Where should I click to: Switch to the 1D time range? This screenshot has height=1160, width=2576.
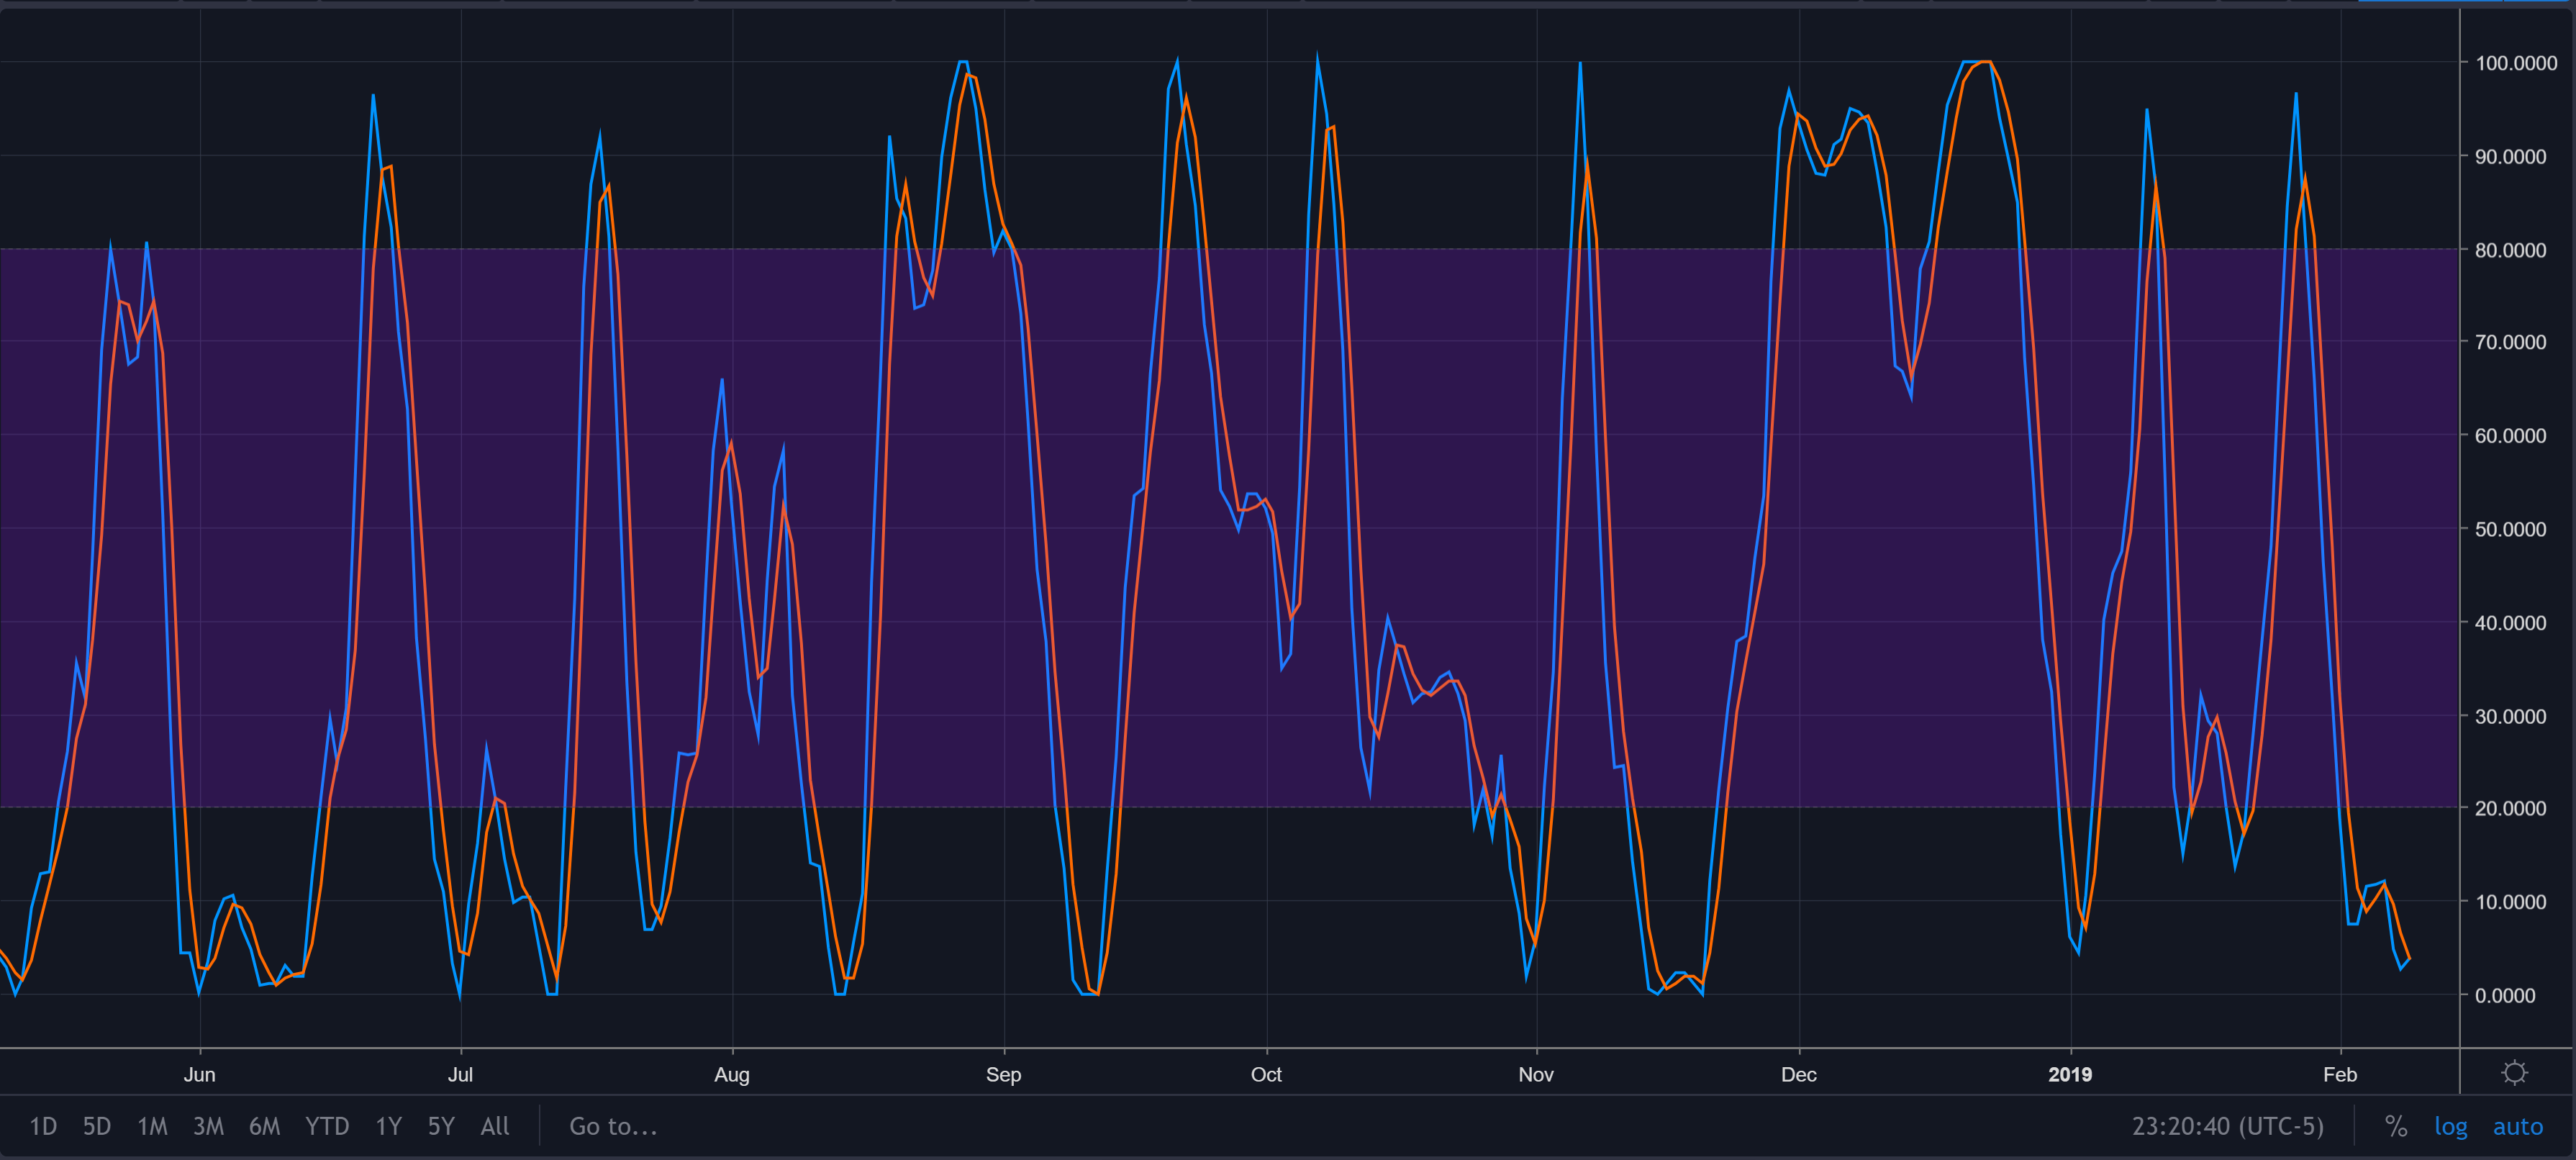click(42, 1125)
